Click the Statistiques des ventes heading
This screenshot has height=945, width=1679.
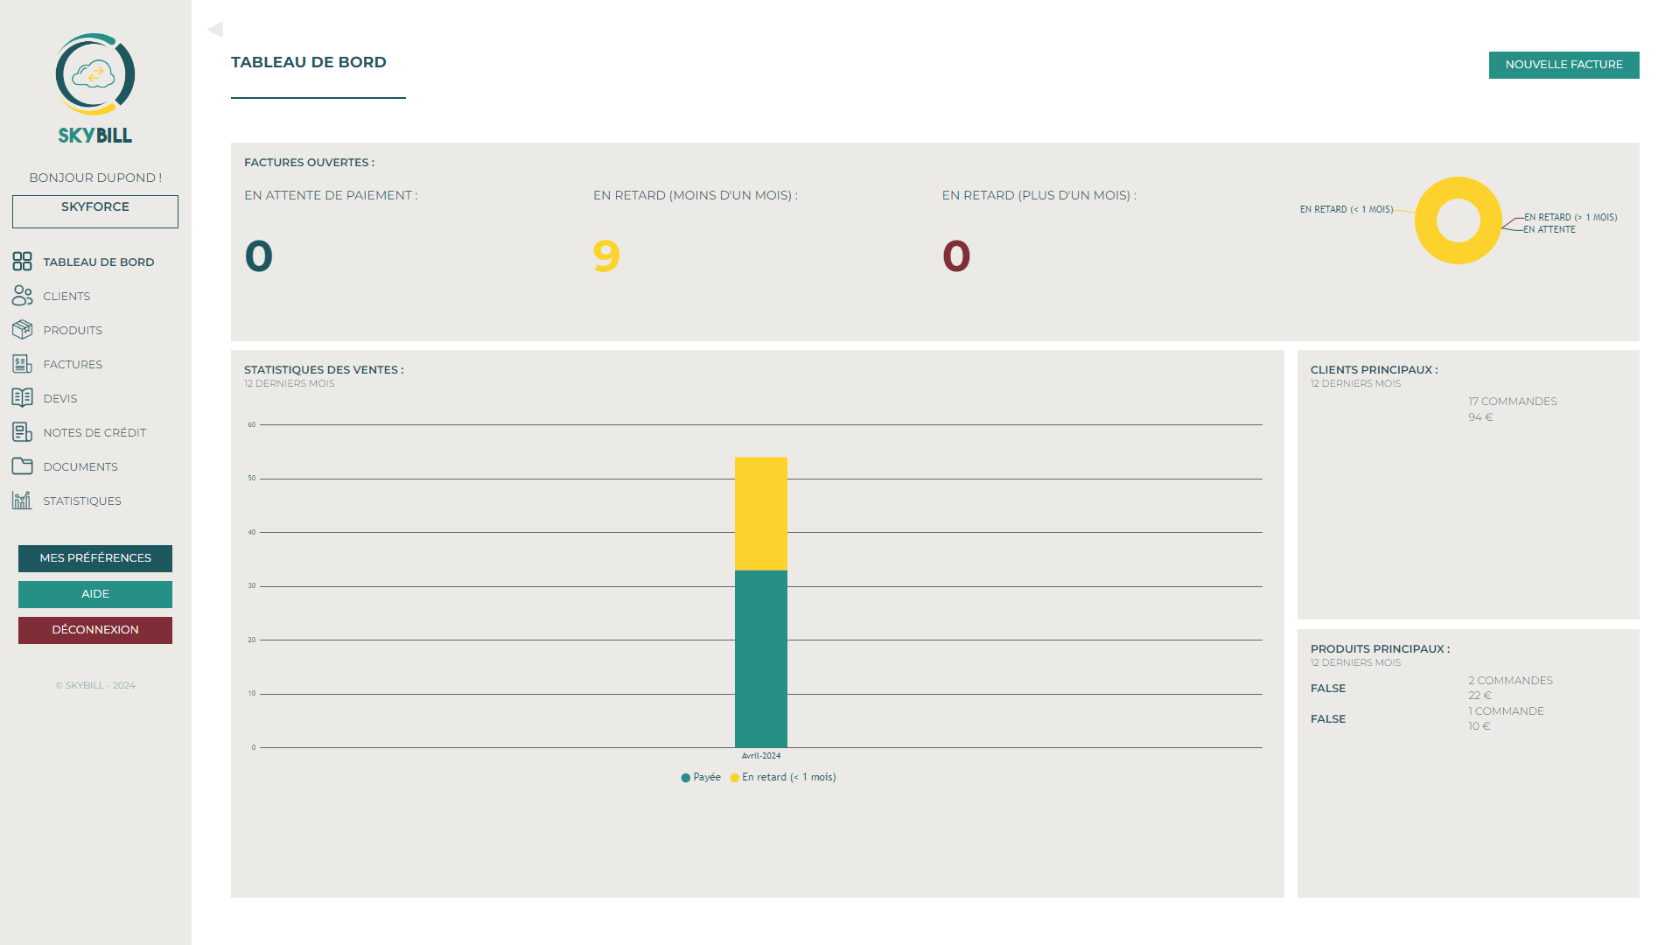coord(324,370)
